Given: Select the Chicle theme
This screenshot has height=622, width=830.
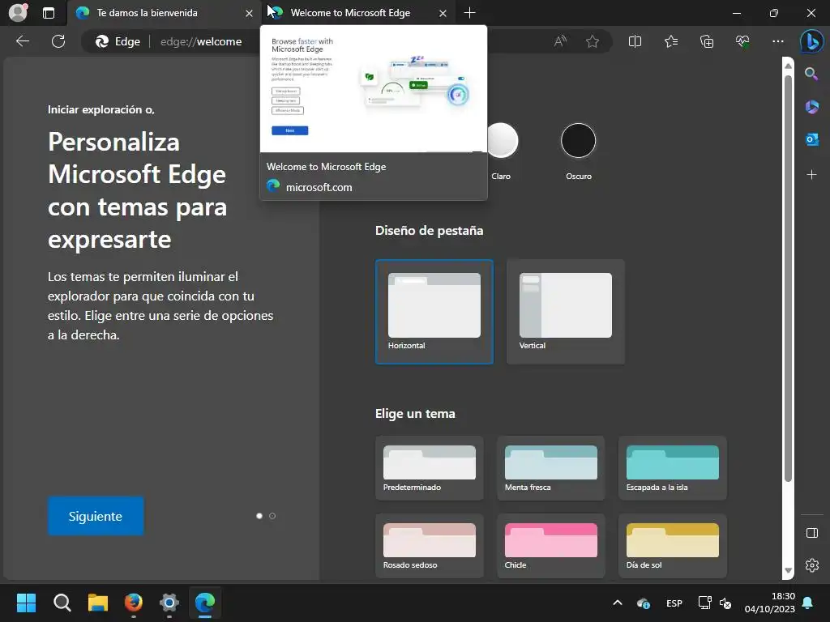Looking at the screenshot, I should click(551, 546).
